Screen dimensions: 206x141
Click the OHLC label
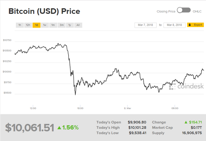point(197,11)
